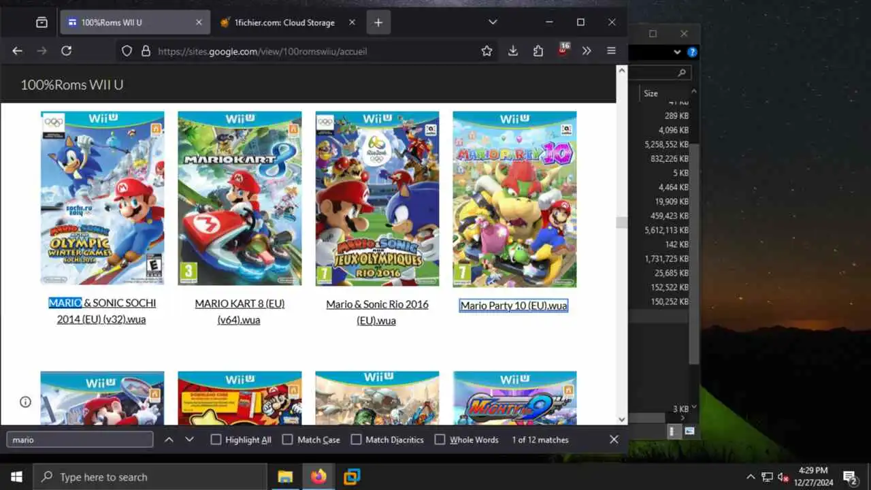Open MARIO KART 8 (EU) link
Image resolution: width=871 pixels, height=490 pixels.
240,312
